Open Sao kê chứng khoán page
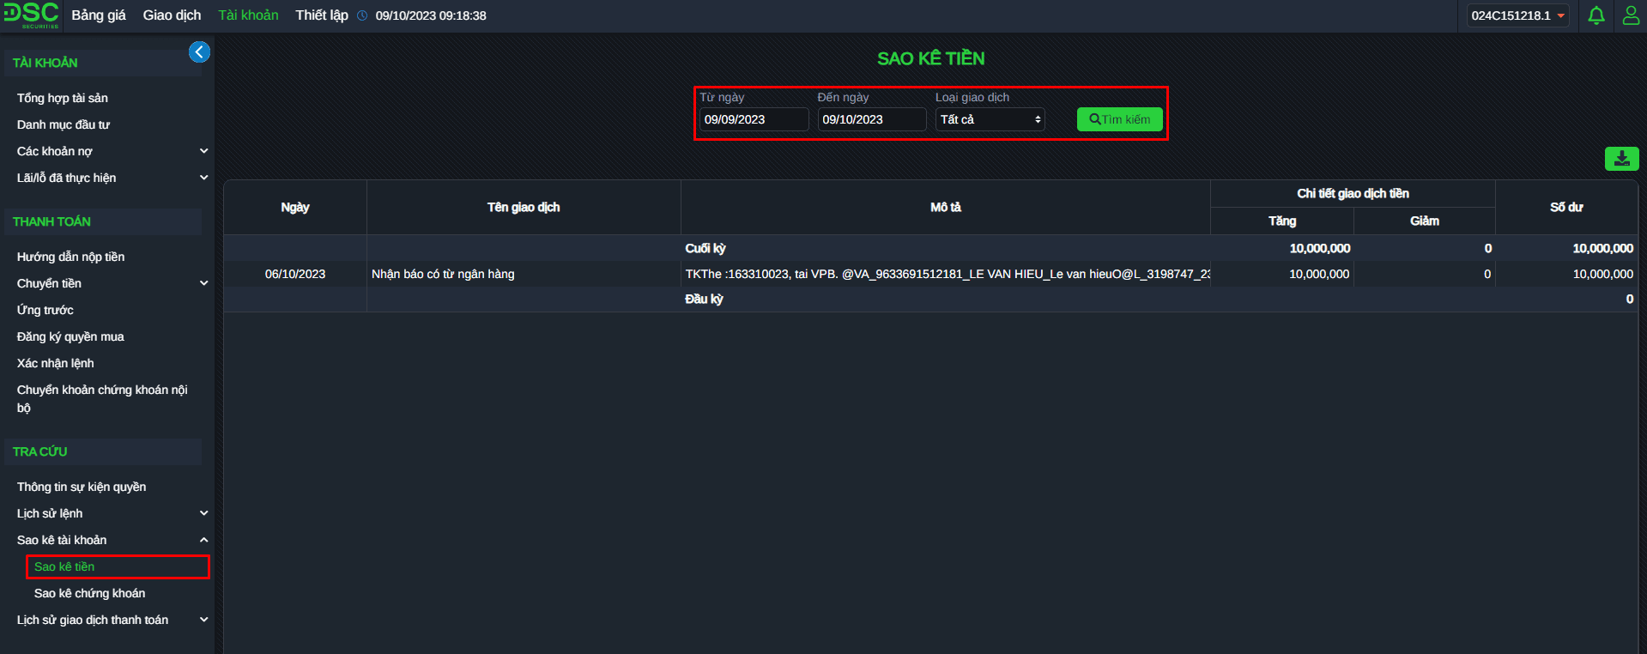 coord(89,593)
